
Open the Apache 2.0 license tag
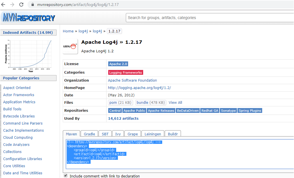tap(118, 64)
